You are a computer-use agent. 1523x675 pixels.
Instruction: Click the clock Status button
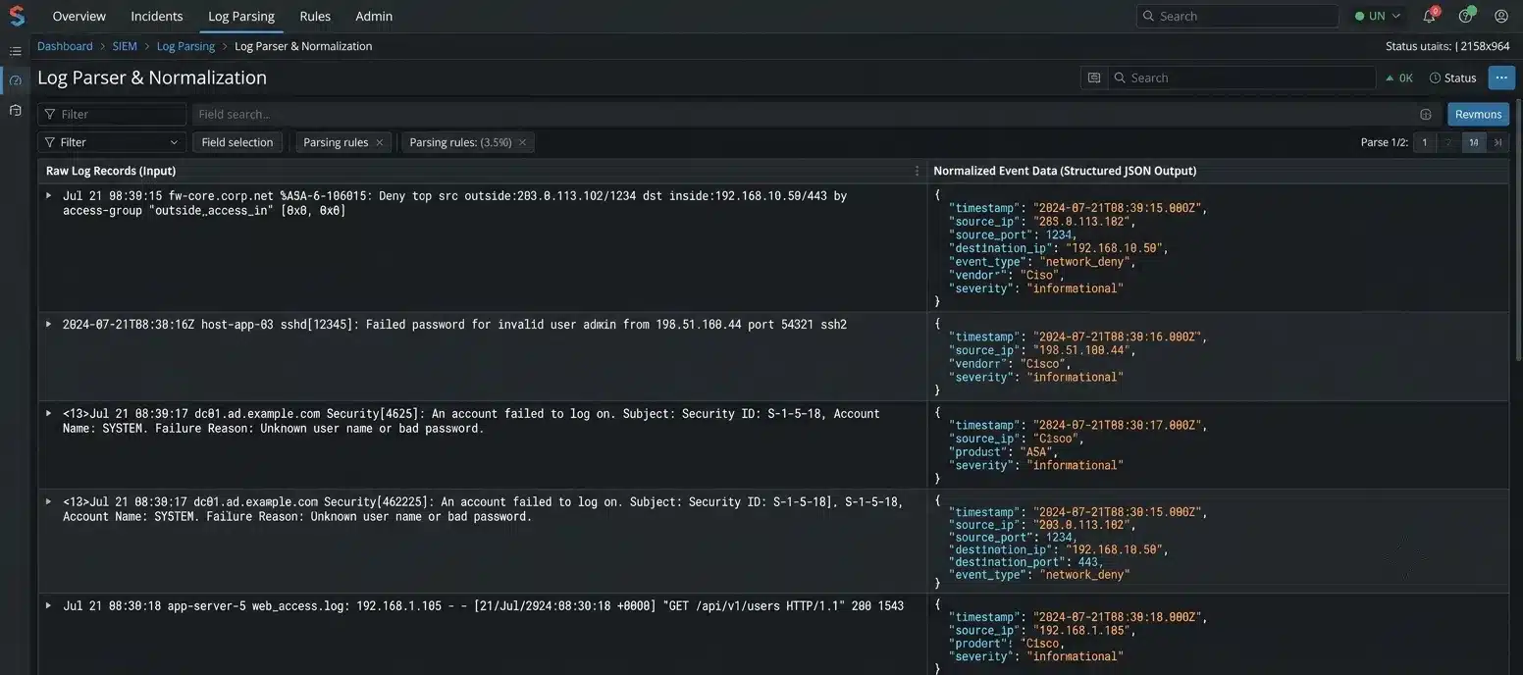click(x=1453, y=78)
